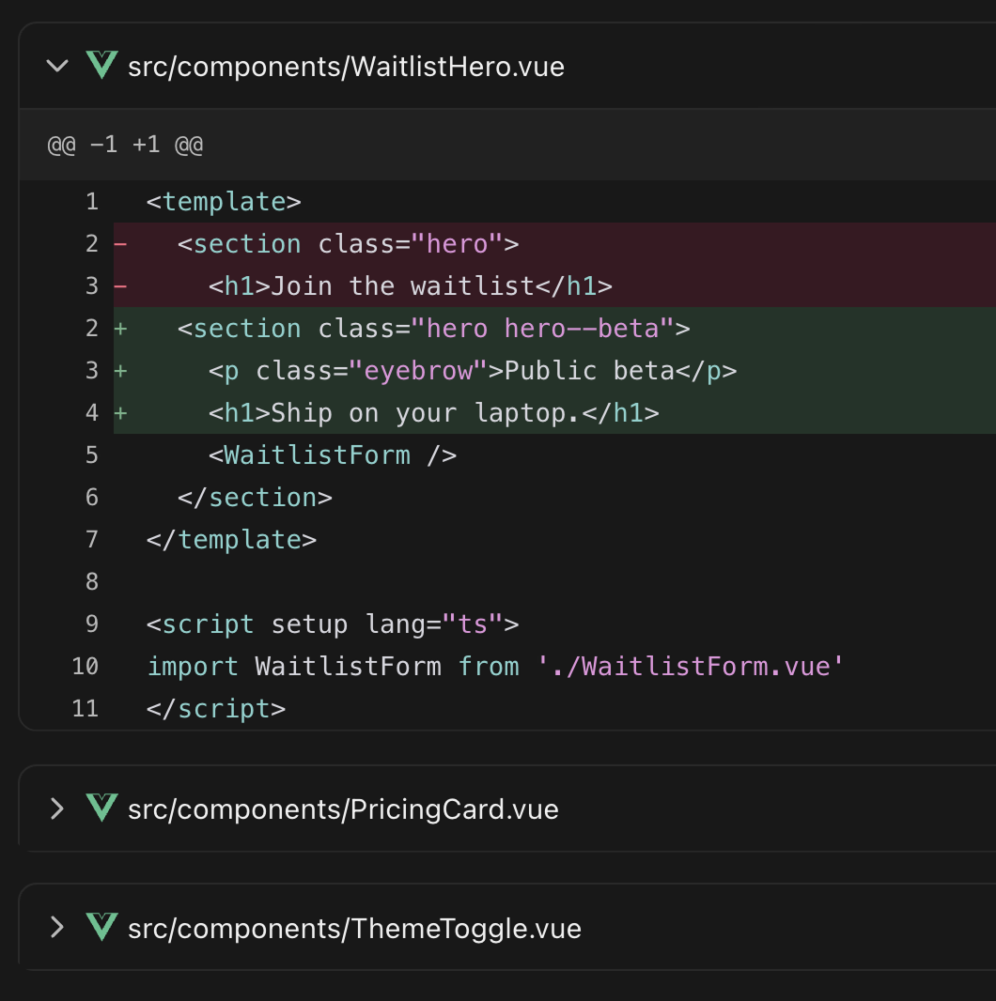The width and height of the screenshot is (996, 1001).
Task: Open the src/components/PricingCard.vue file name
Action: [x=343, y=808]
